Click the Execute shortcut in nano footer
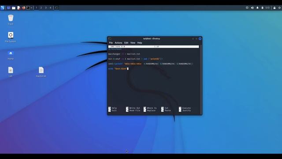The height and width of the screenshot is (159, 282). (x=185, y=108)
